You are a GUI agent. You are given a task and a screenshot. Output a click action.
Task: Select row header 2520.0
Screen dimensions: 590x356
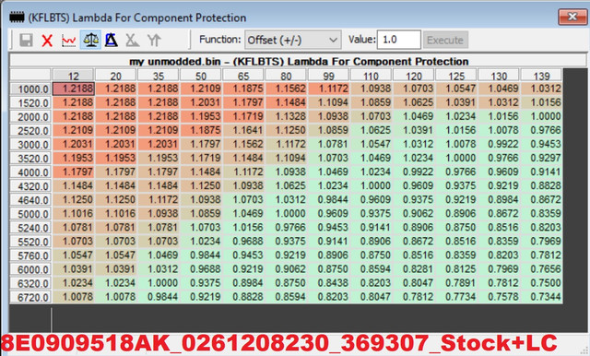[30, 131]
